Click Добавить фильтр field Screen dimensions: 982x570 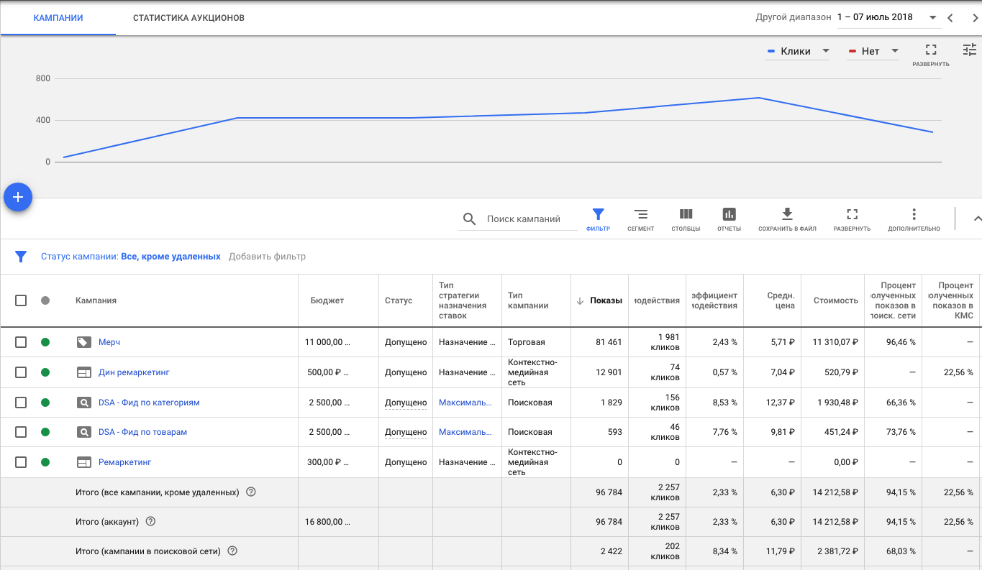click(267, 257)
